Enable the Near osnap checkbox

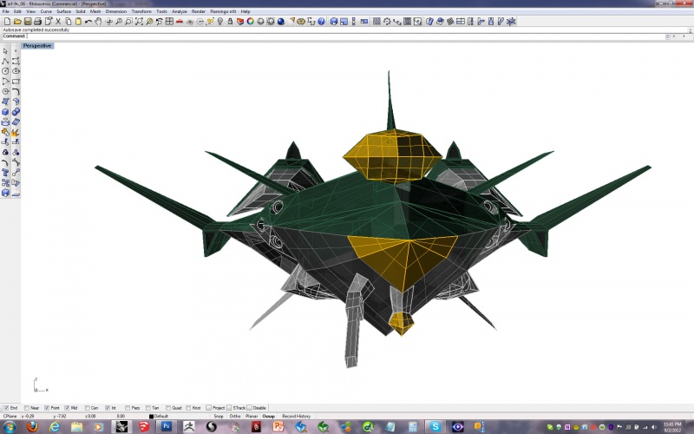[27, 408]
